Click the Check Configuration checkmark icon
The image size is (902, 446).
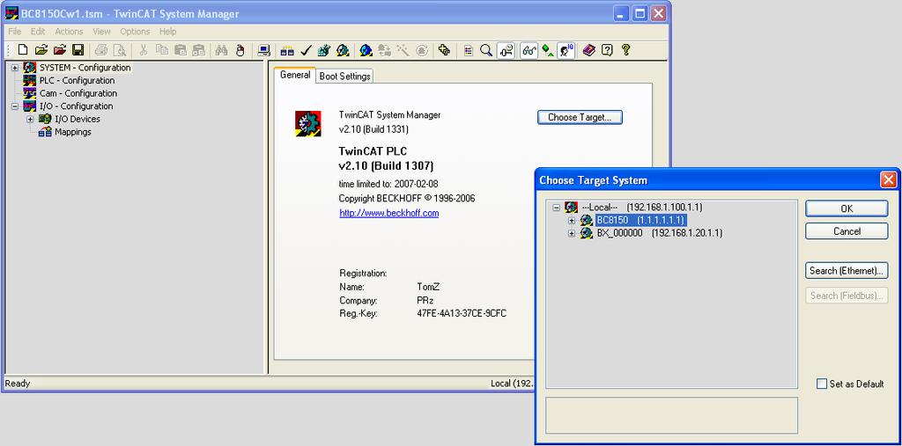coord(306,50)
